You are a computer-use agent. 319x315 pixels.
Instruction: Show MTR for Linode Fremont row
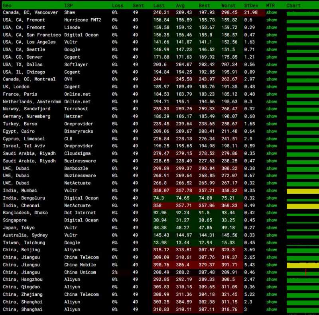272,27
